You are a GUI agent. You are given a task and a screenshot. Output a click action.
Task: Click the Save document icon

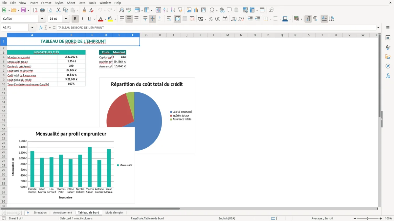pyautogui.click(x=23, y=10)
